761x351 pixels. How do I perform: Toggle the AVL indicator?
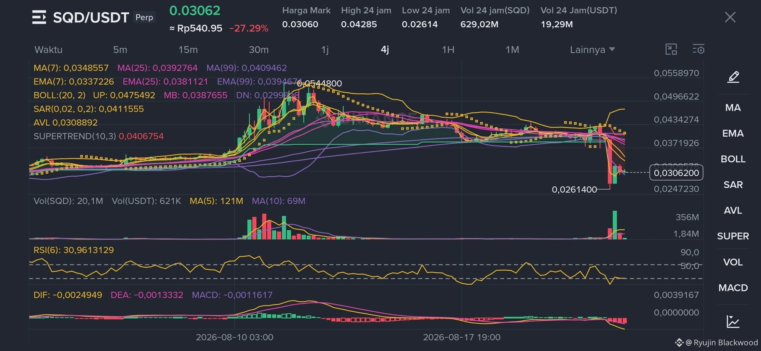[733, 210]
